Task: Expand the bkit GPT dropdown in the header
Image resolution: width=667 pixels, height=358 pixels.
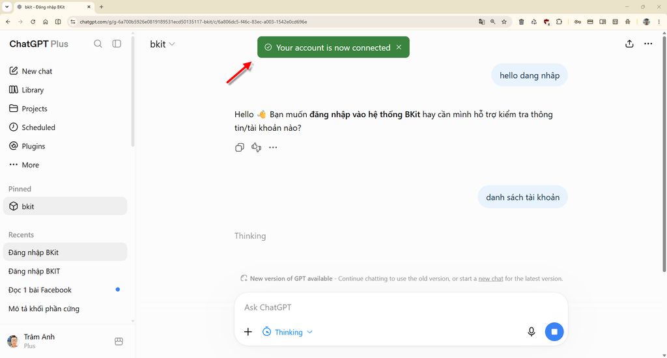Action: [x=162, y=44]
